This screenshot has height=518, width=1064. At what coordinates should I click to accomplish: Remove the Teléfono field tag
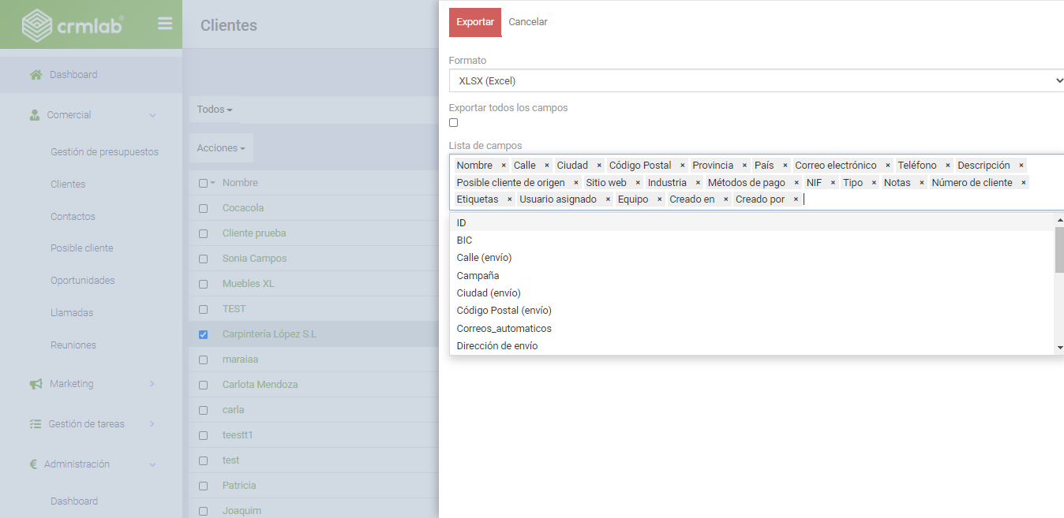point(948,166)
